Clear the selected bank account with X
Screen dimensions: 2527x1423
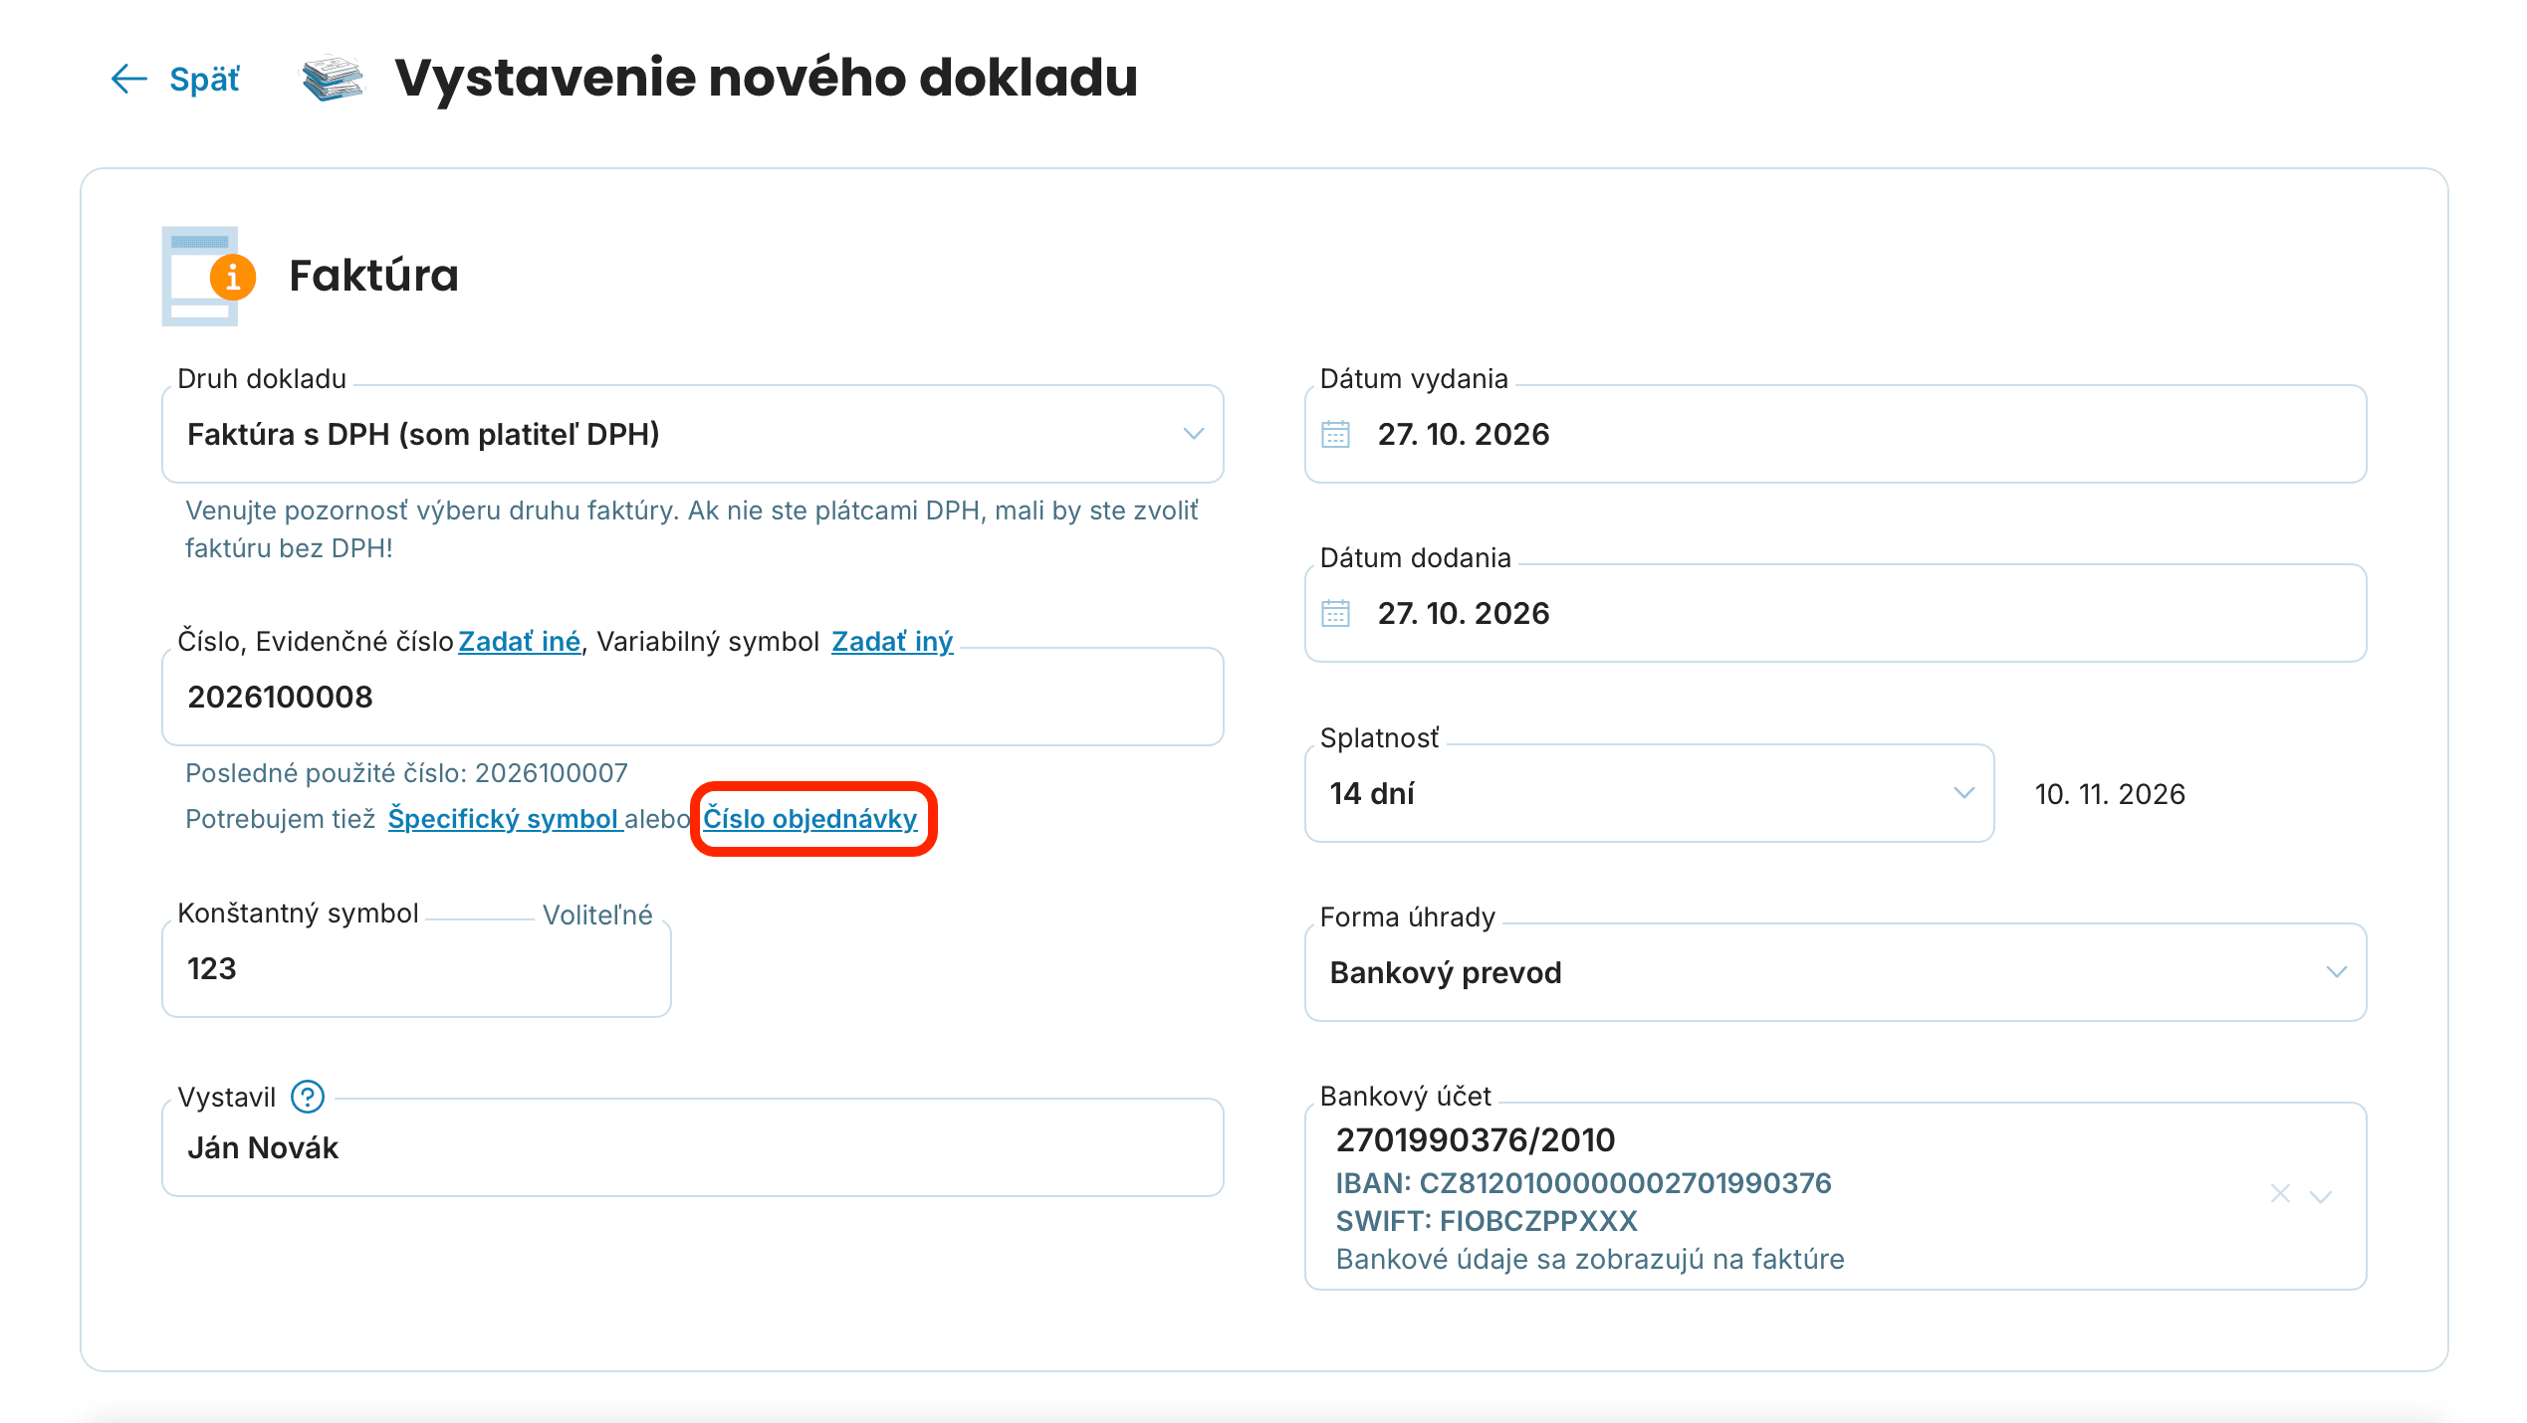coord(2280,1193)
